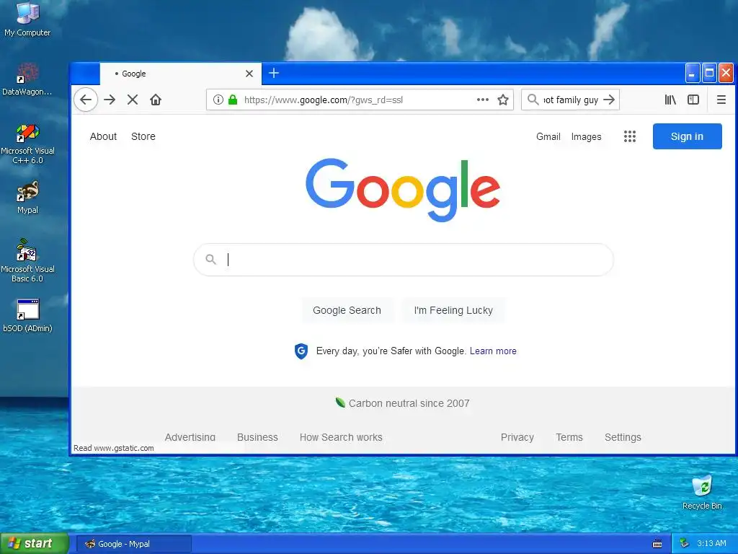
Task: Open the Terms footer link
Action: point(569,437)
